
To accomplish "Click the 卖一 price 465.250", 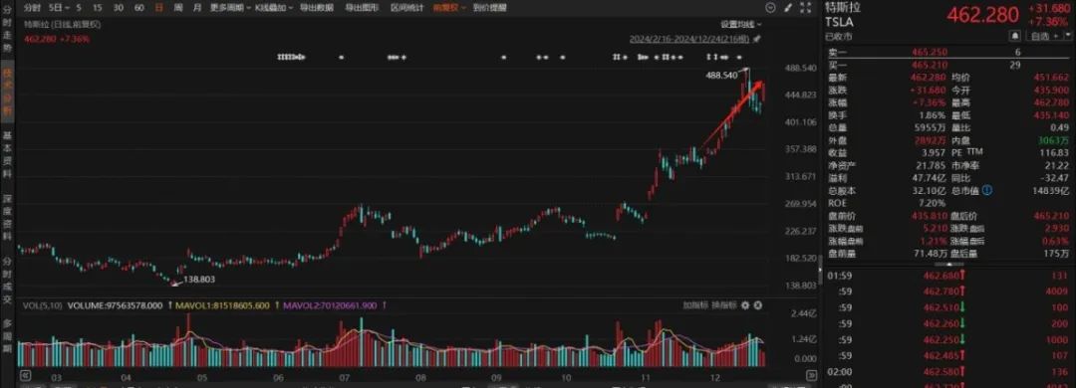I will point(930,52).
